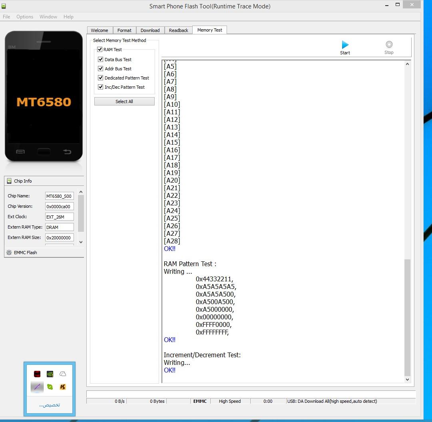Click the Chip Info panel header label

(x=23, y=181)
